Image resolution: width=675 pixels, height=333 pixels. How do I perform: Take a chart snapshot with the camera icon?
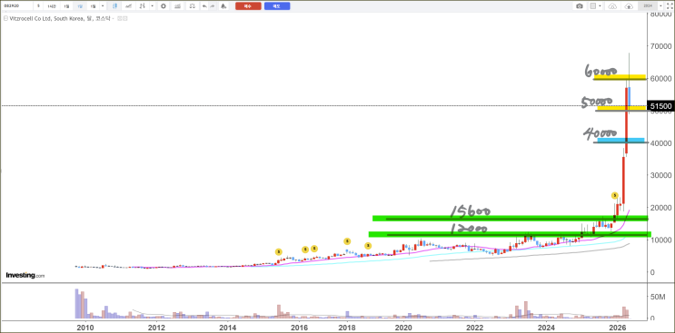click(580, 6)
